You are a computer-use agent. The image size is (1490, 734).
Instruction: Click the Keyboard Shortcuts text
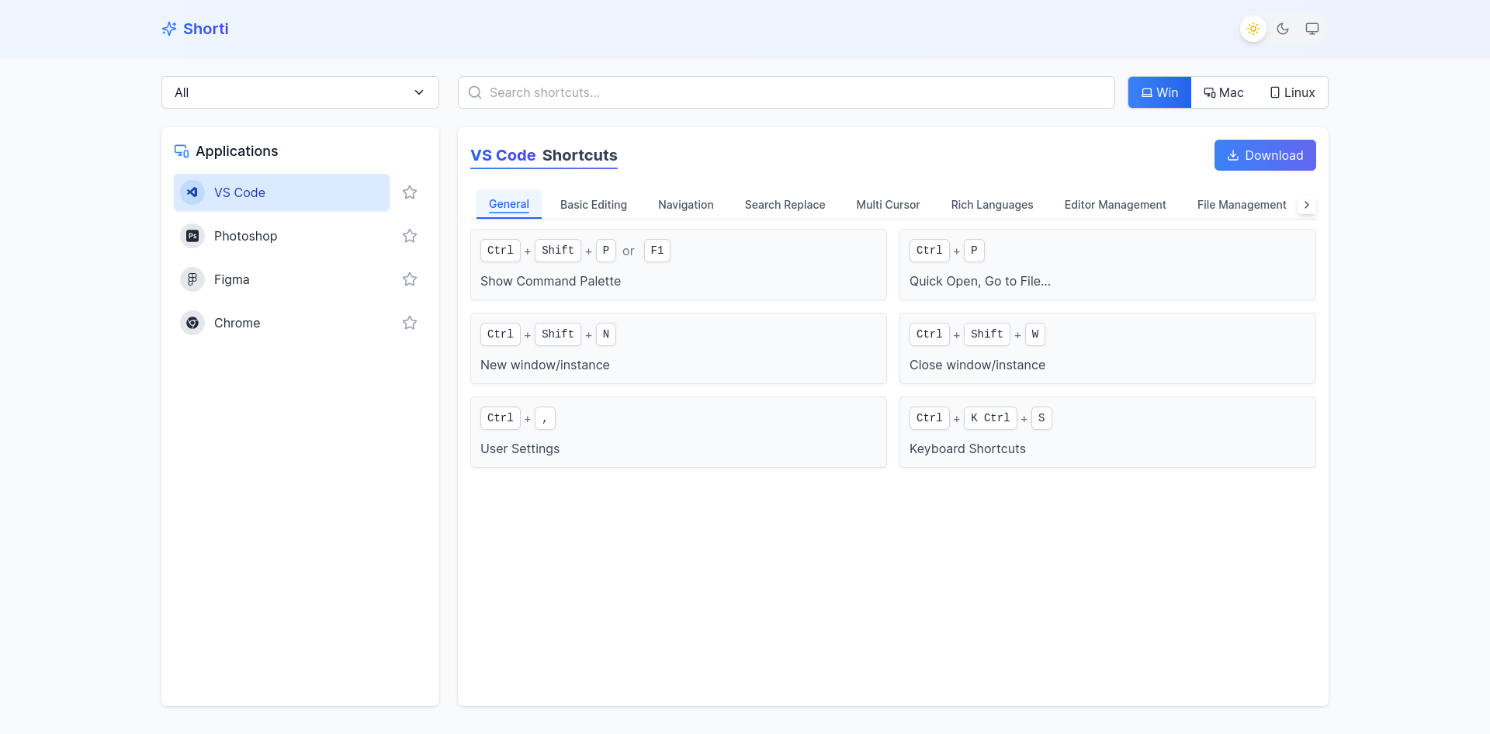[x=968, y=448]
